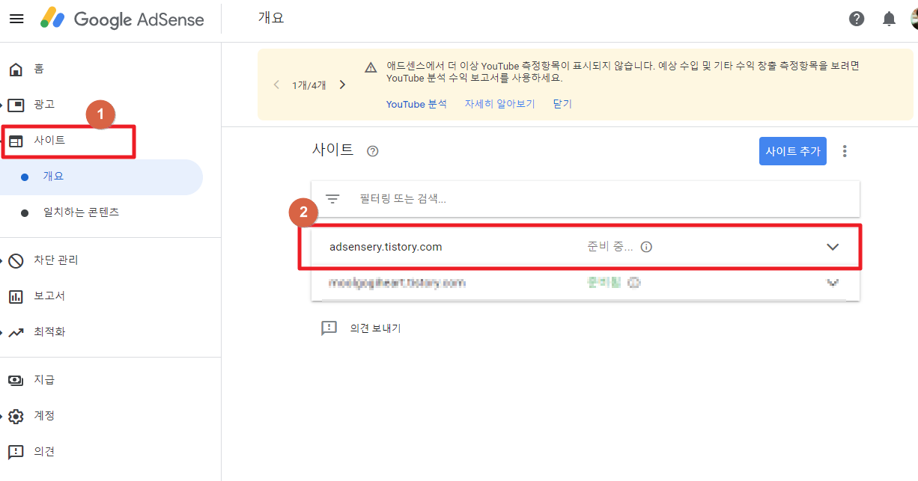This screenshot has width=918, height=481.
Task: Click the 차단 관리 block icon
Action: click(16, 260)
